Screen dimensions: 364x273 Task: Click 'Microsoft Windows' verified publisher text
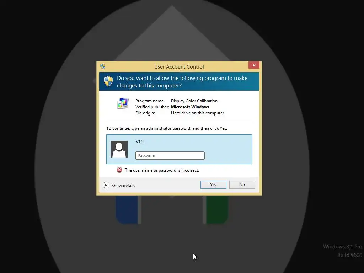pos(190,107)
